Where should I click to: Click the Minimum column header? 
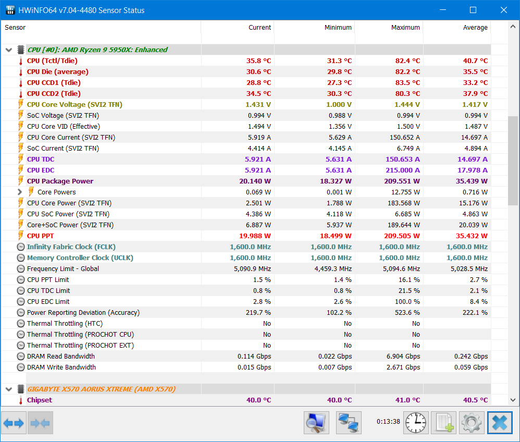[x=314, y=28]
